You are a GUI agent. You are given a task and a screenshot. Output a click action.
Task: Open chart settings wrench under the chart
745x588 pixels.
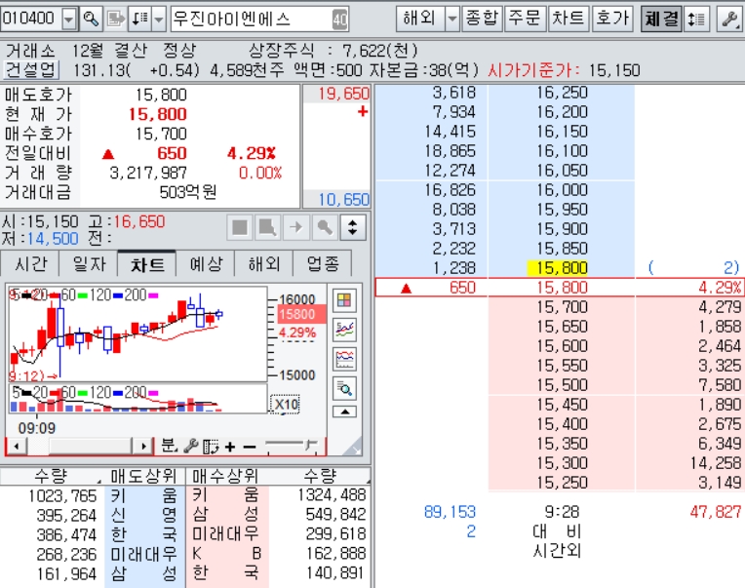coord(190,446)
